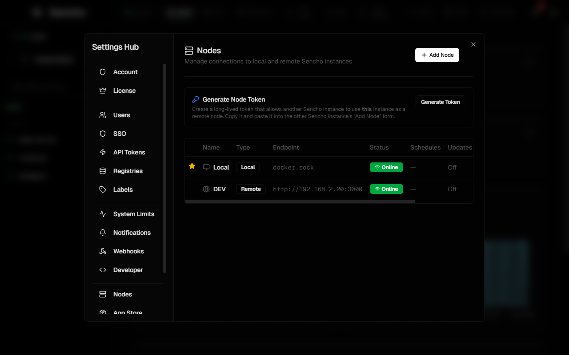Open the Webhooks section
Viewport: 569px width, 355px height.
click(x=127, y=251)
